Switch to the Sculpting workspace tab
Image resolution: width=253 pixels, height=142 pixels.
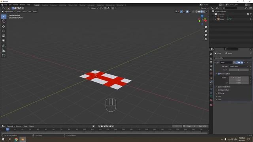[x=53, y=5]
